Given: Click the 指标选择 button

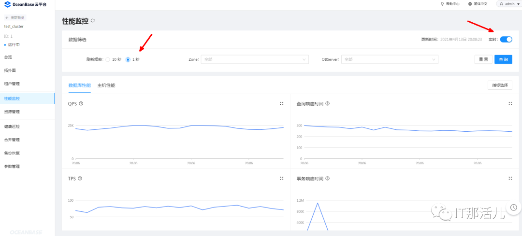Looking at the screenshot, I should point(500,85).
